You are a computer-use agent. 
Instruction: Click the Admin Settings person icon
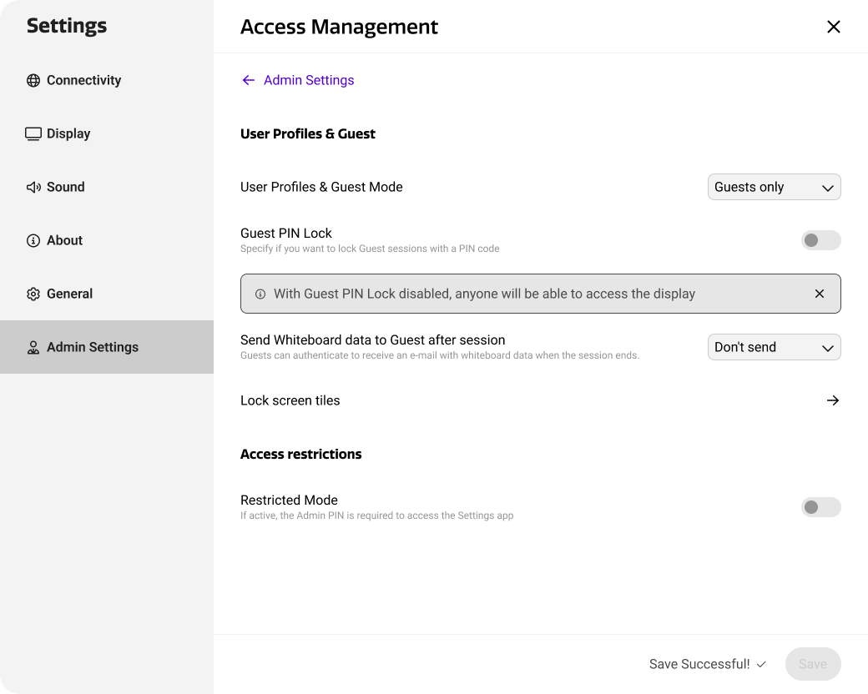click(33, 347)
